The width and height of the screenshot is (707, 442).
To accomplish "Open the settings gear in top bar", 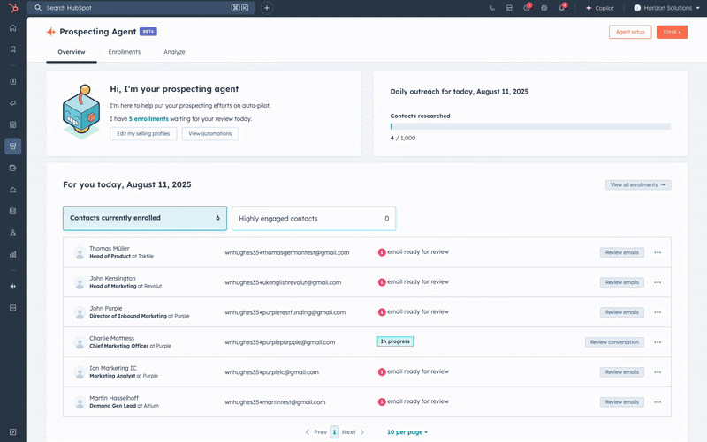I will coord(544,8).
